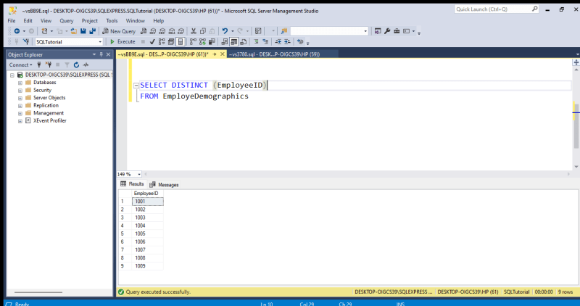
Task: Click the toolbox briefcase icon
Action: pos(397,31)
